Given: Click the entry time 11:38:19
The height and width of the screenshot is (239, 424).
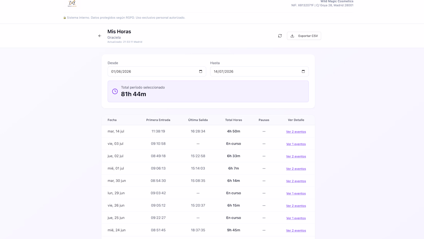Looking at the screenshot, I should pos(158,131).
